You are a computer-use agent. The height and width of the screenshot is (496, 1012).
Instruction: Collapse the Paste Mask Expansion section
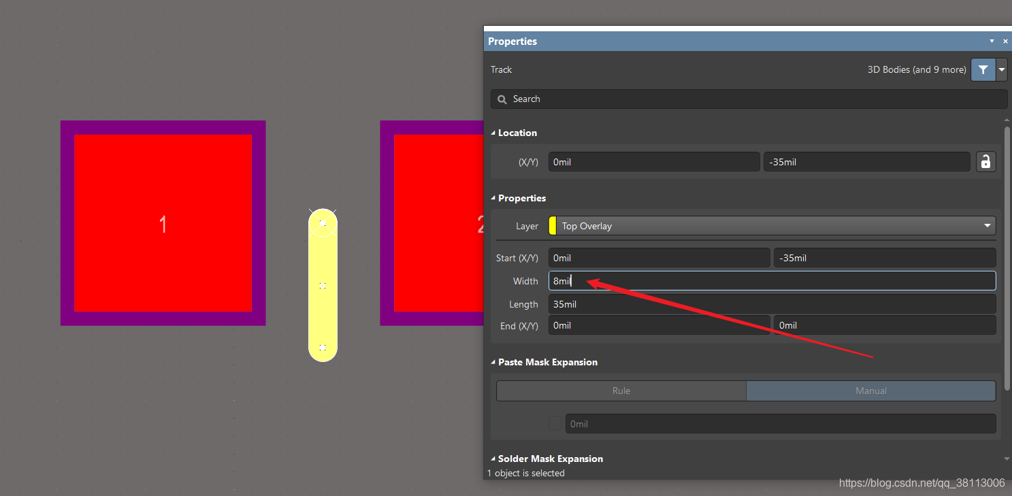tap(493, 362)
